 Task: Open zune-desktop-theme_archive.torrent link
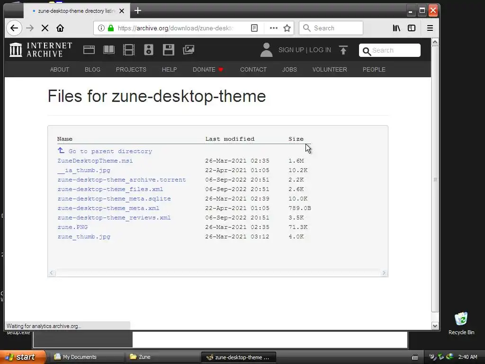[x=122, y=180]
